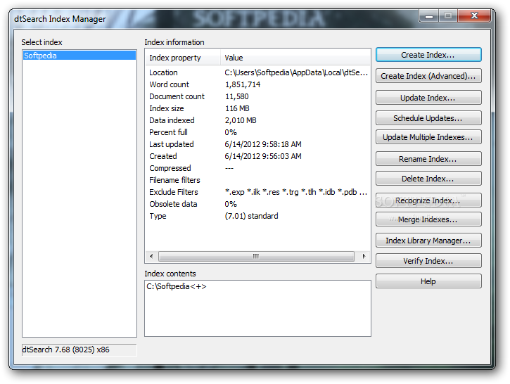Click Merge Indexes... button
Image resolution: width=510 pixels, height=384 pixels.
(428, 219)
